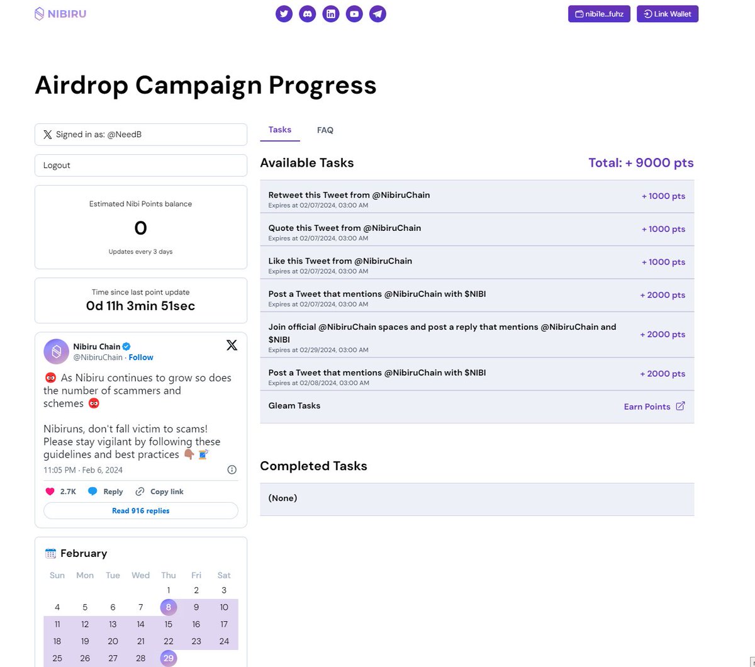
Task: Open the YouTube social icon
Action: click(354, 14)
